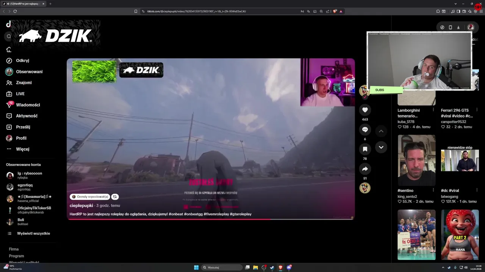Open Wiadomości with 12 unread badge
The height and width of the screenshot is (272, 485).
[24, 105]
